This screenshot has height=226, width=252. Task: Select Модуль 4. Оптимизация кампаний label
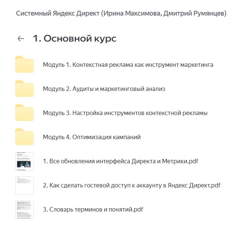tap(91, 137)
